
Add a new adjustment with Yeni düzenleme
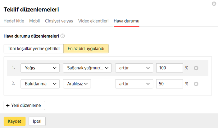25,105
